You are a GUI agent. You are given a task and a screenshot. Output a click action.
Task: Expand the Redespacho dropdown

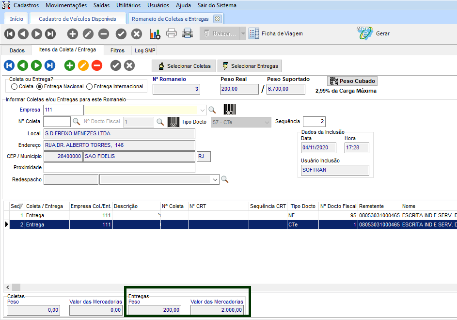215,180
